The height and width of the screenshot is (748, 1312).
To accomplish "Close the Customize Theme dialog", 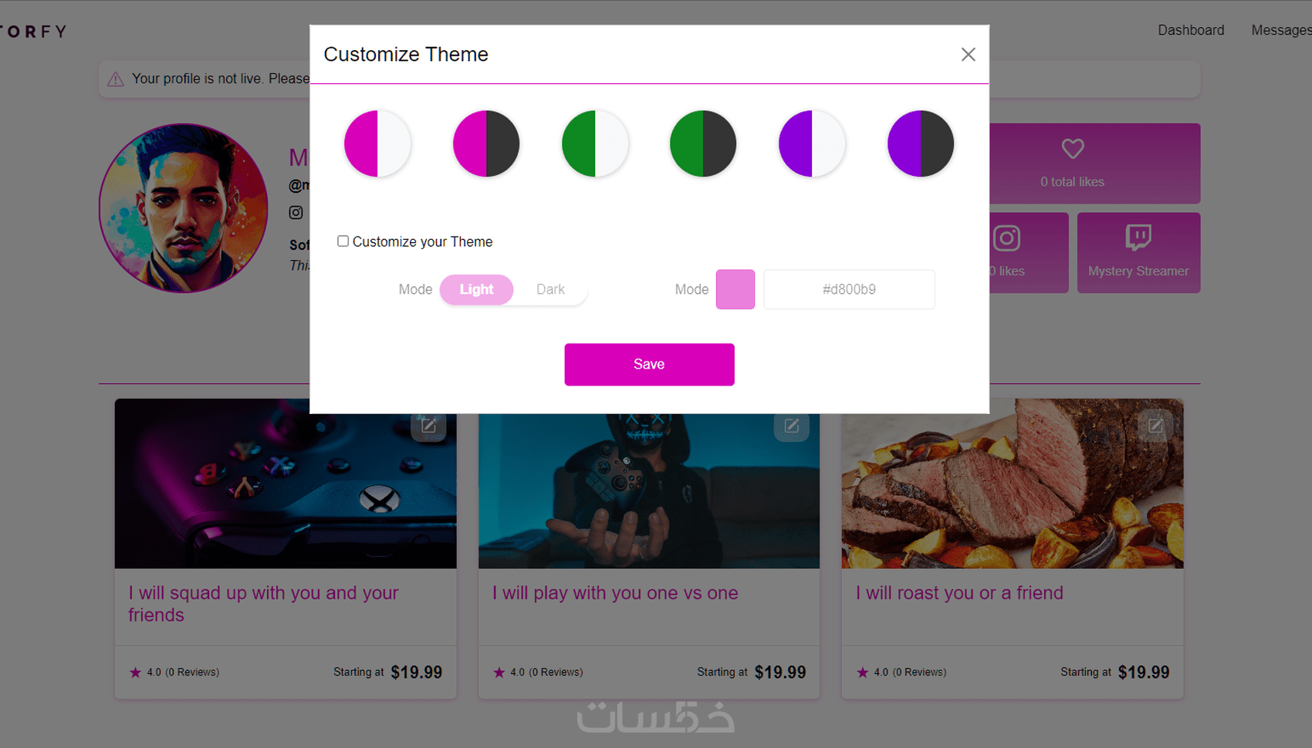I will [x=968, y=54].
